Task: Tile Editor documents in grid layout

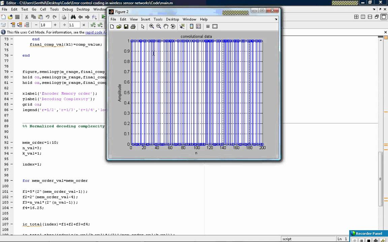Action: coord(356,17)
